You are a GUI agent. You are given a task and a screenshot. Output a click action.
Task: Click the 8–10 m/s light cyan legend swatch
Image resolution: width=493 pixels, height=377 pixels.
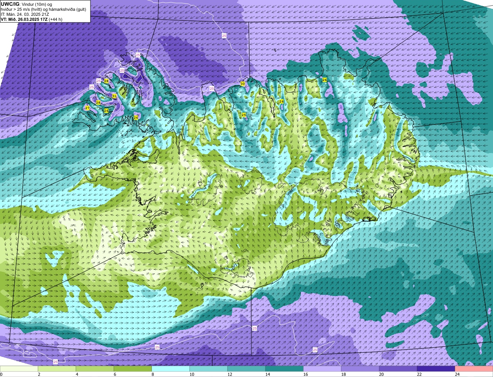[171, 369]
